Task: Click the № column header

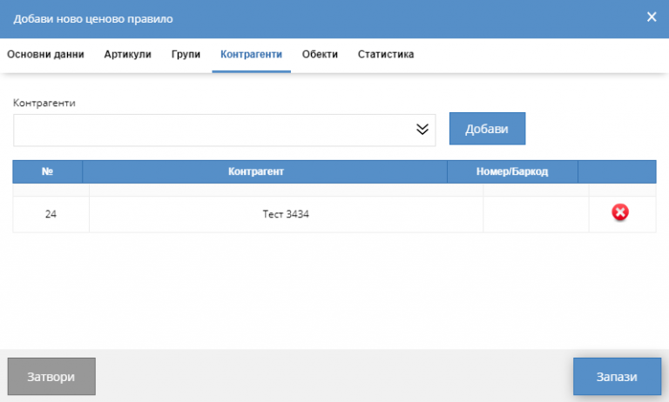Action: click(x=48, y=171)
